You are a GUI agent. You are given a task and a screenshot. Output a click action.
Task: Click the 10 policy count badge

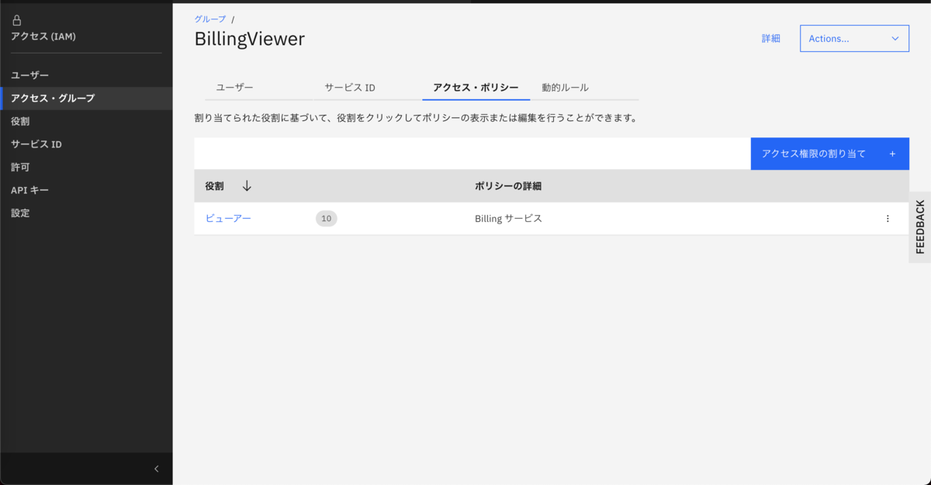point(326,218)
